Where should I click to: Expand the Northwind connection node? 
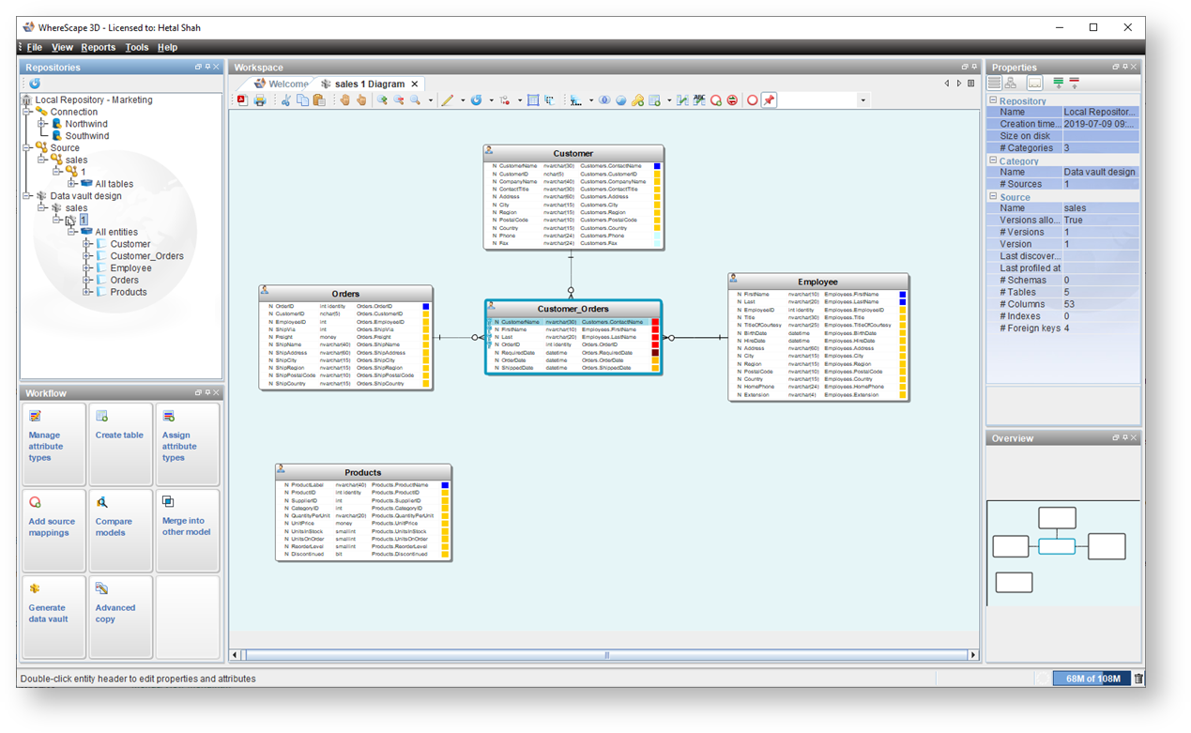click(x=42, y=124)
